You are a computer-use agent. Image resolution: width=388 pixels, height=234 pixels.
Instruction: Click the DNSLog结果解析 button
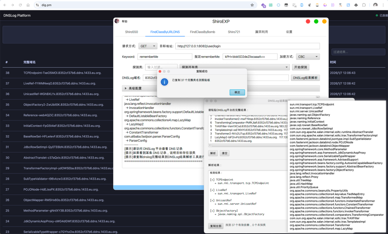coord(305,78)
